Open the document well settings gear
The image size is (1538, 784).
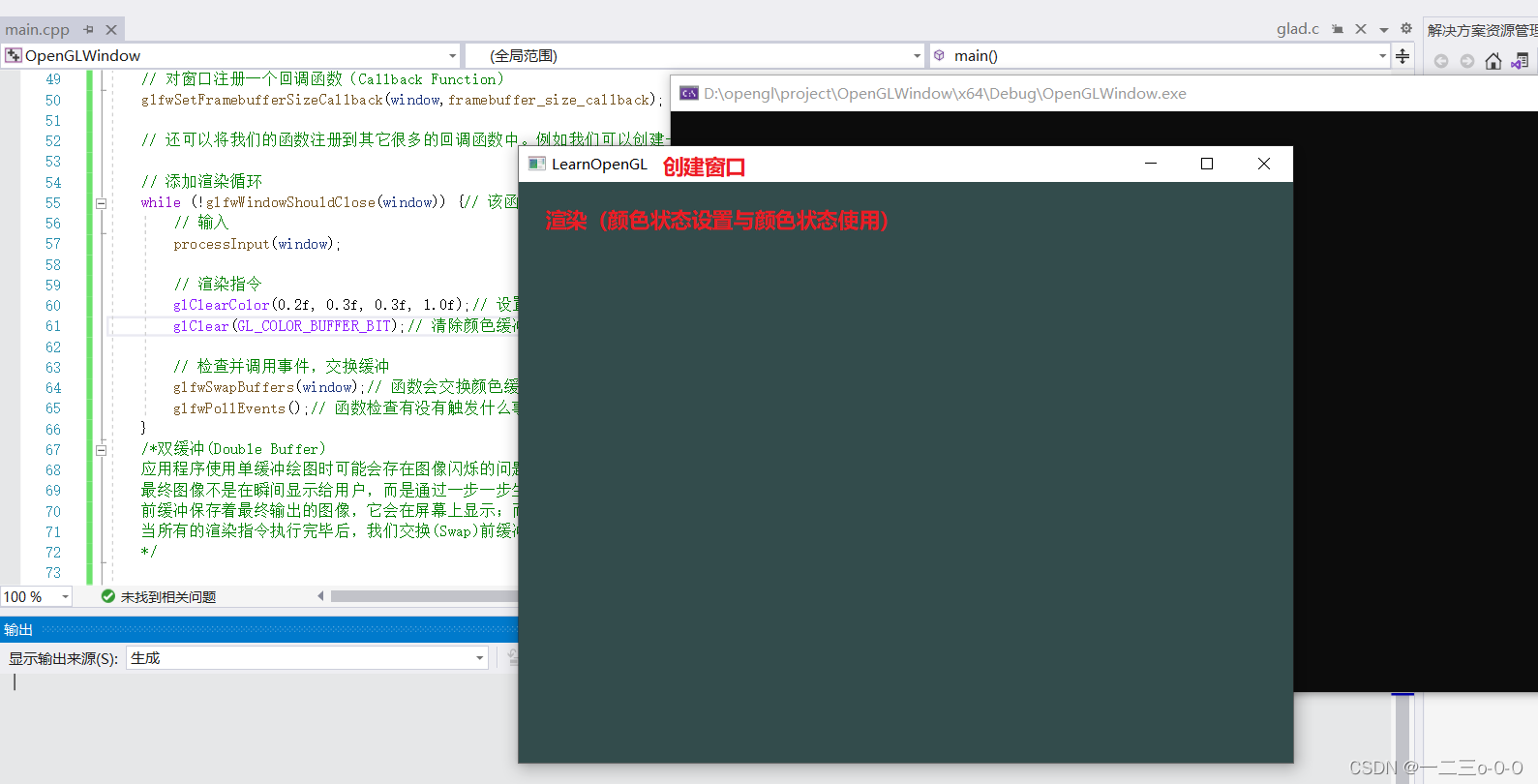(x=1406, y=29)
